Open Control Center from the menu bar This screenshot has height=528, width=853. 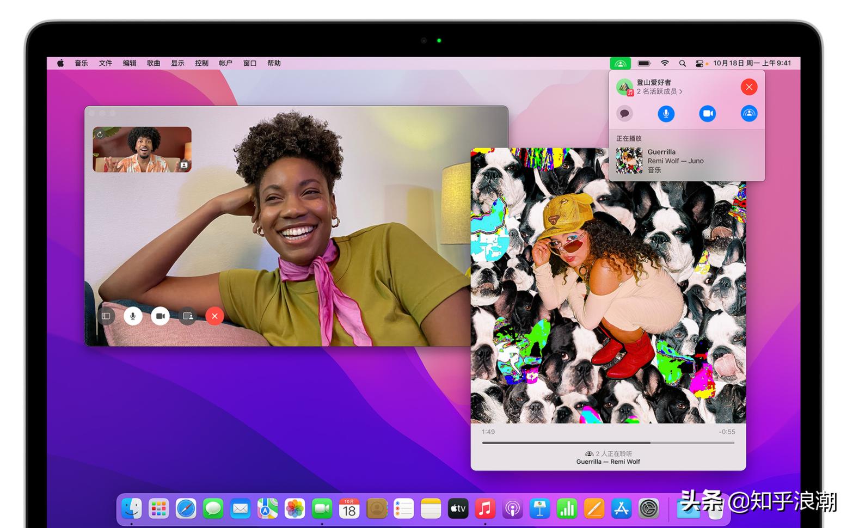click(698, 63)
